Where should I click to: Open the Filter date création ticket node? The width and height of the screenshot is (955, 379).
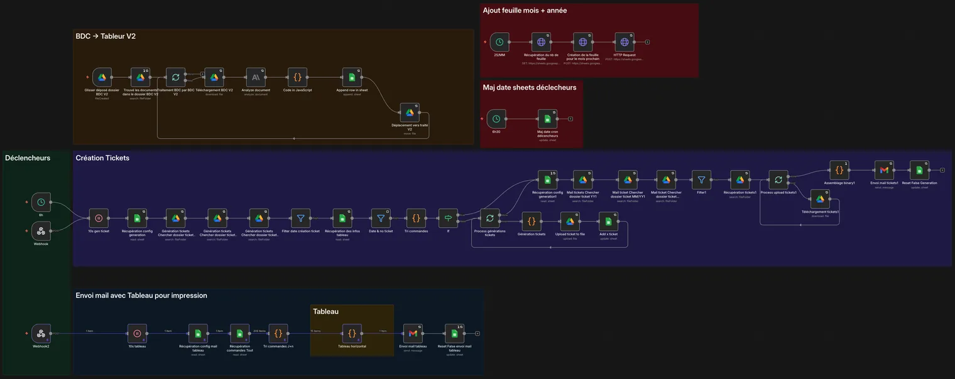coord(300,218)
